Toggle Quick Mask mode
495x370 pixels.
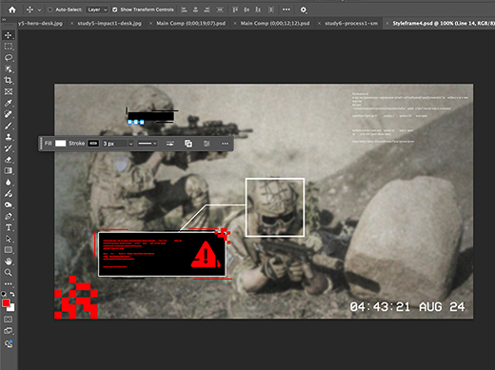click(9, 320)
